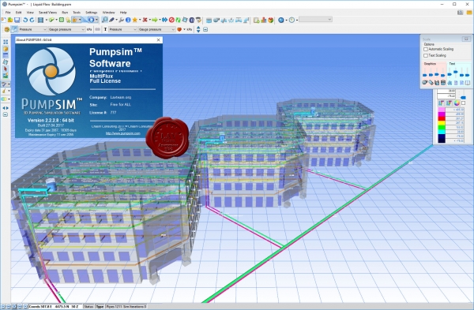Open the Settings menu
This screenshot has height=310, width=474.
coord(92,13)
